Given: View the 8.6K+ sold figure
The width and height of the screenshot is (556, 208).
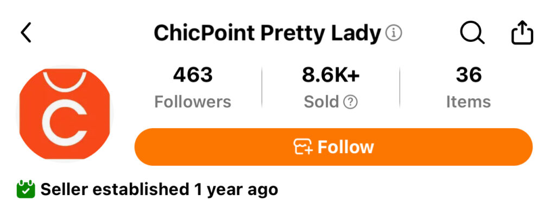Looking at the screenshot, I should click(x=331, y=75).
